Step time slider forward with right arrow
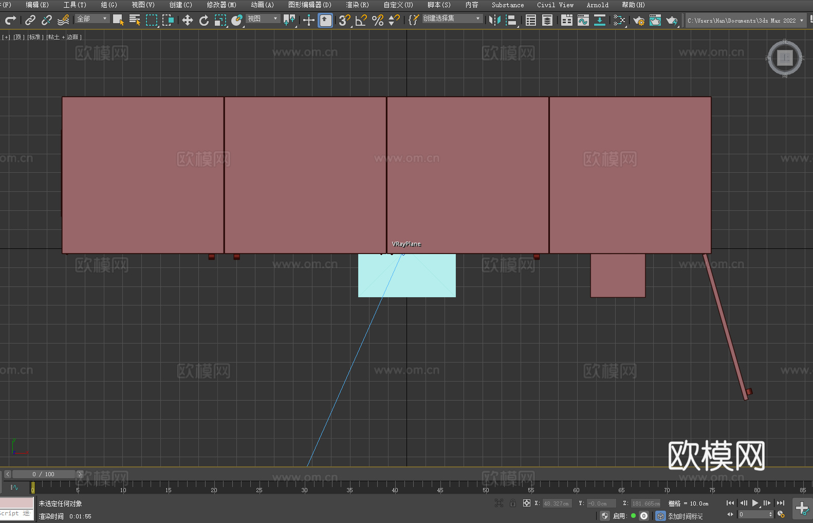 point(80,474)
